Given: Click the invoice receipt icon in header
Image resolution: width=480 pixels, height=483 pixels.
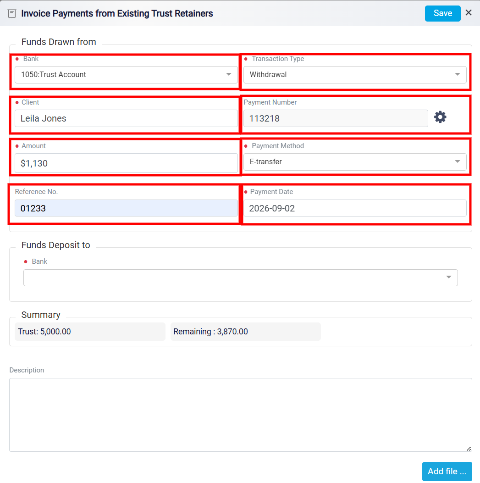Looking at the screenshot, I should 12,14.
